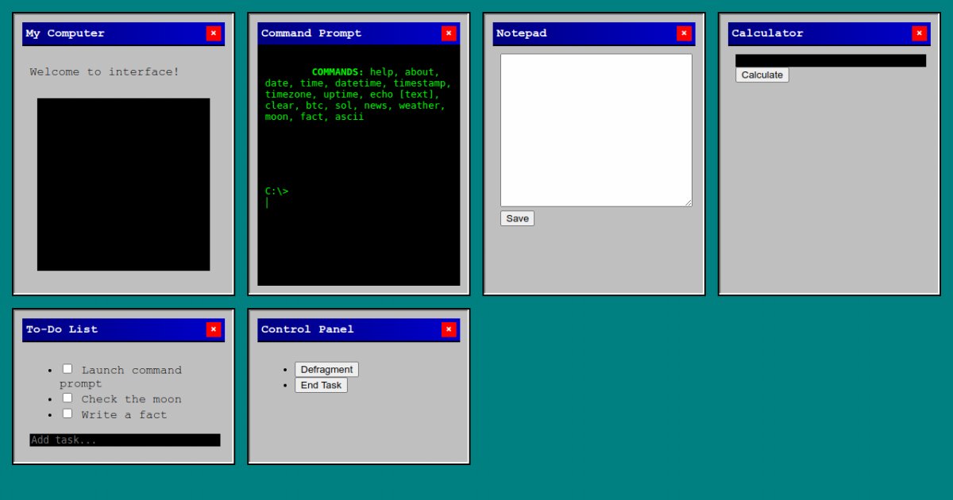
Task: Close the Command Prompt window
Action: 449,33
